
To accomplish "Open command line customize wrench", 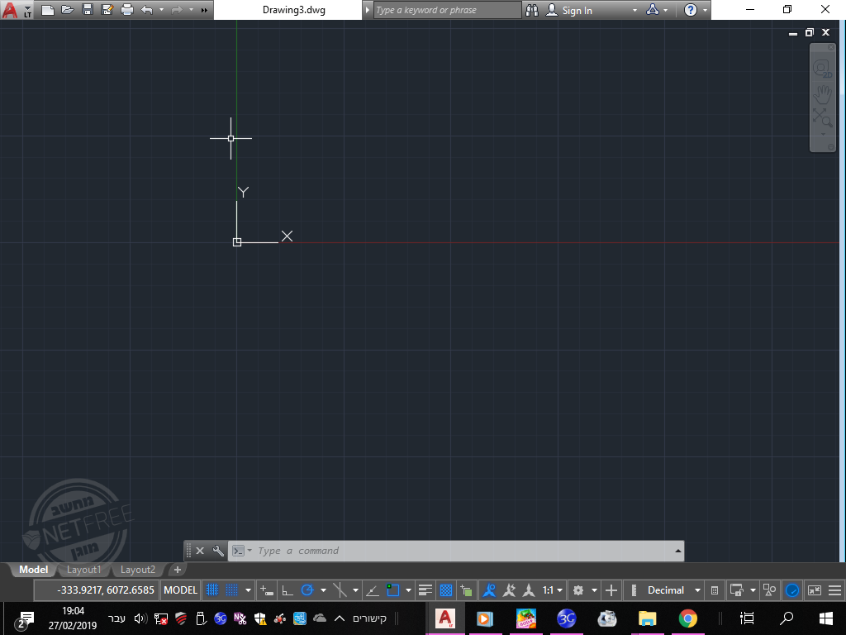I will 218,551.
